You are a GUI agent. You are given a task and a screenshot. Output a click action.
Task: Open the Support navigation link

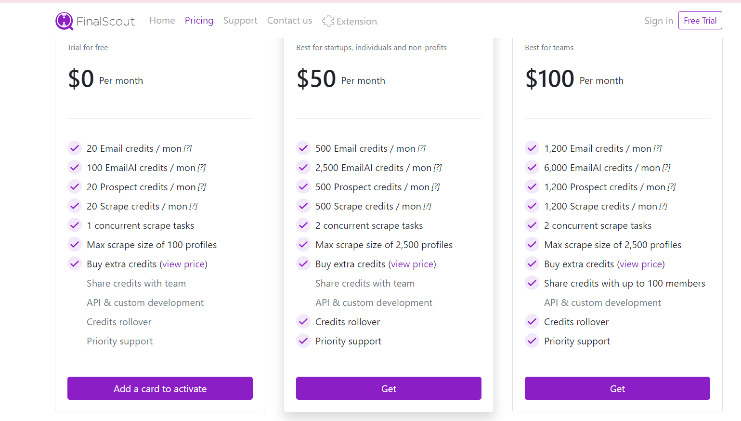coord(240,20)
